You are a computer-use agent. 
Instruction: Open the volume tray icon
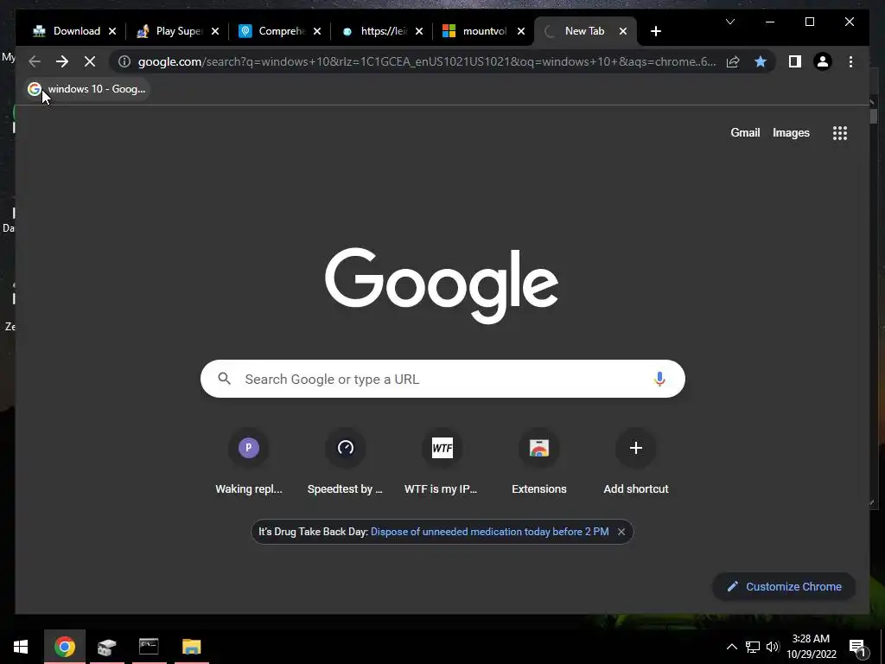tap(773, 647)
